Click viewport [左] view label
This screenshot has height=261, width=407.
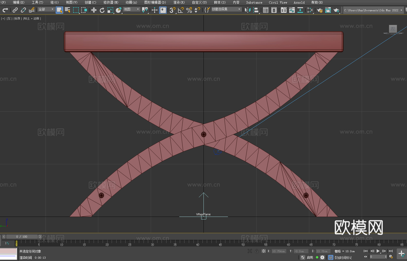pyautogui.click(x=9, y=18)
